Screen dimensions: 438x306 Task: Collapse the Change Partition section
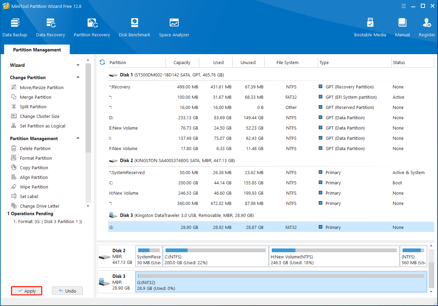[78, 77]
